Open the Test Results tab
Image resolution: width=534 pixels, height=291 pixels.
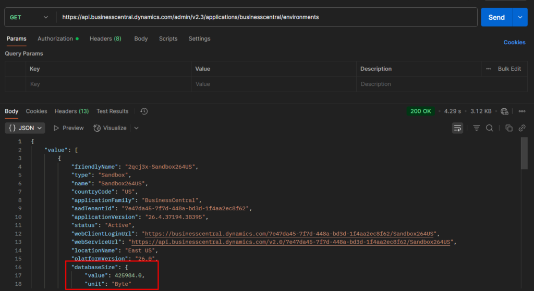tap(112, 111)
